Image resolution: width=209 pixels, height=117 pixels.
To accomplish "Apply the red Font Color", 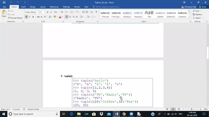I will [x=60, y=17].
